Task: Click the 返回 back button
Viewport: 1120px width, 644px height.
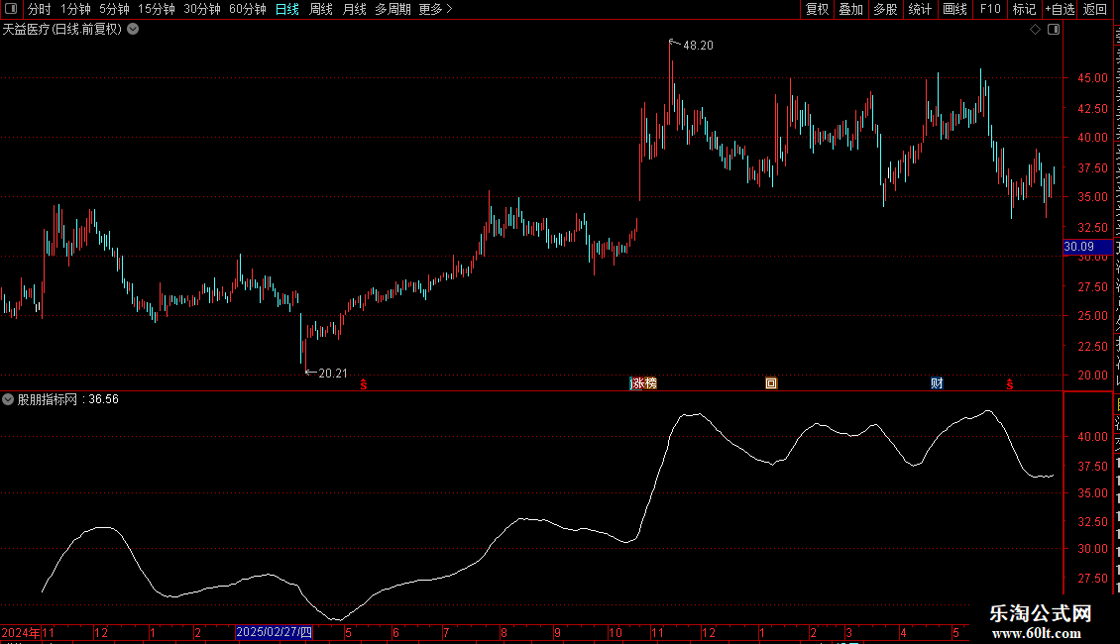Action: (1095, 9)
